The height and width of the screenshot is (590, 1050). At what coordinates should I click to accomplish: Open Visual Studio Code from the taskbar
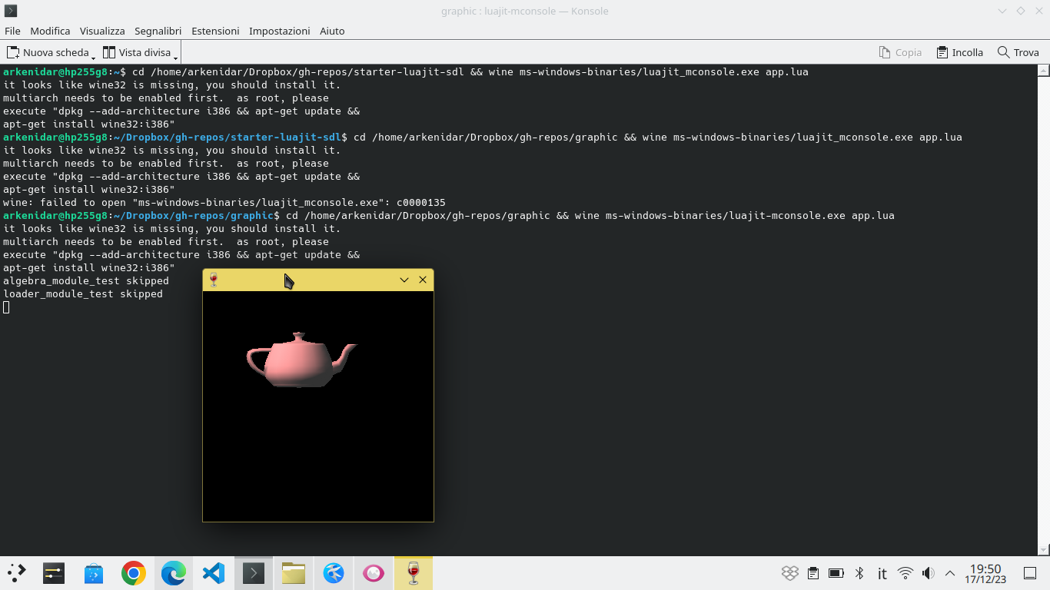(x=214, y=573)
